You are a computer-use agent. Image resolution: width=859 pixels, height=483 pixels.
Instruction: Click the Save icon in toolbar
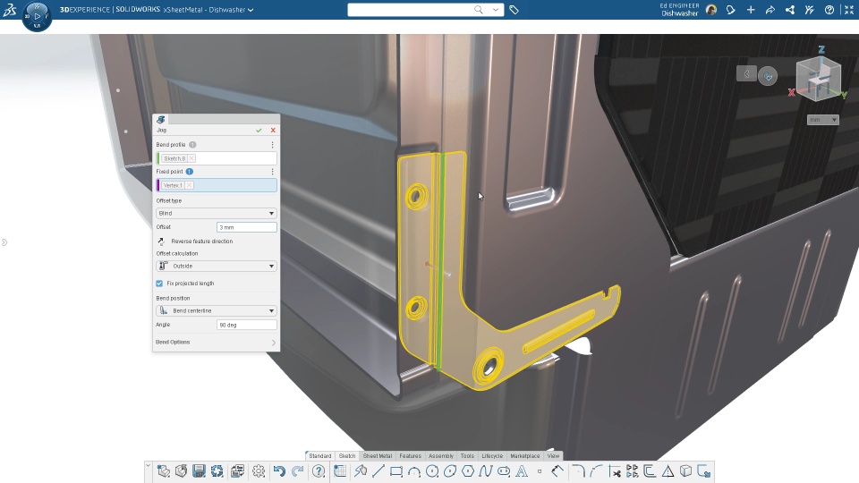[199, 471]
